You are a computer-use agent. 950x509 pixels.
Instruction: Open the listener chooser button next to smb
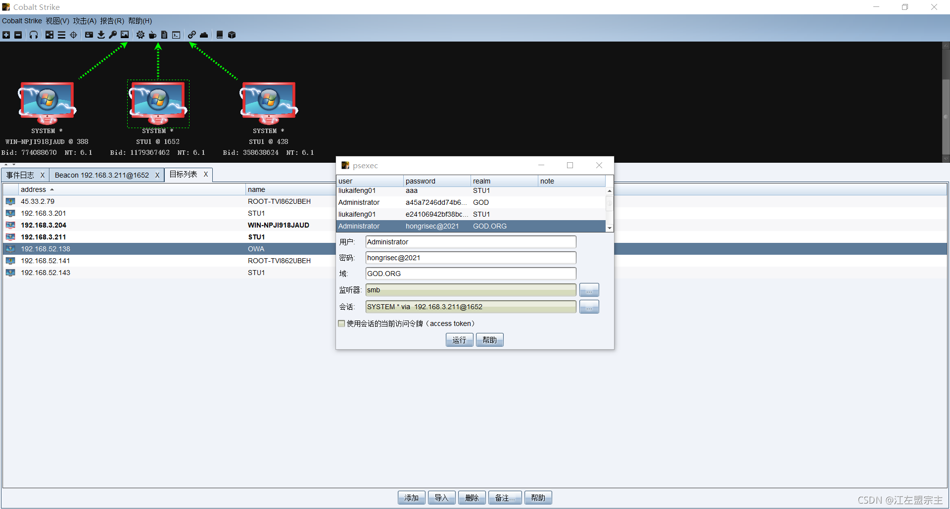(589, 290)
